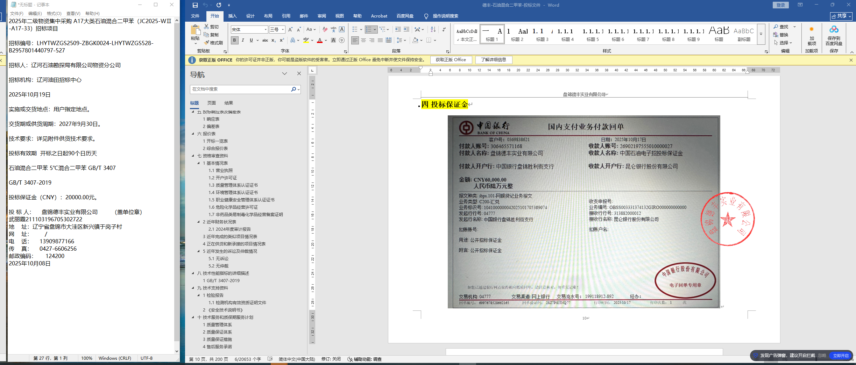Expand the Styles gallery more arrow
The height and width of the screenshot is (365, 856).
[x=761, y=34]
